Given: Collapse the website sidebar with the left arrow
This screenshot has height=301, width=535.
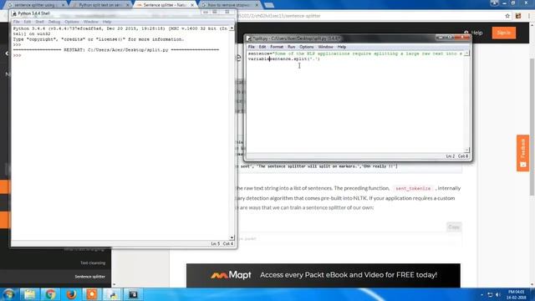Looking at the screenshot, I should point(7,54).
